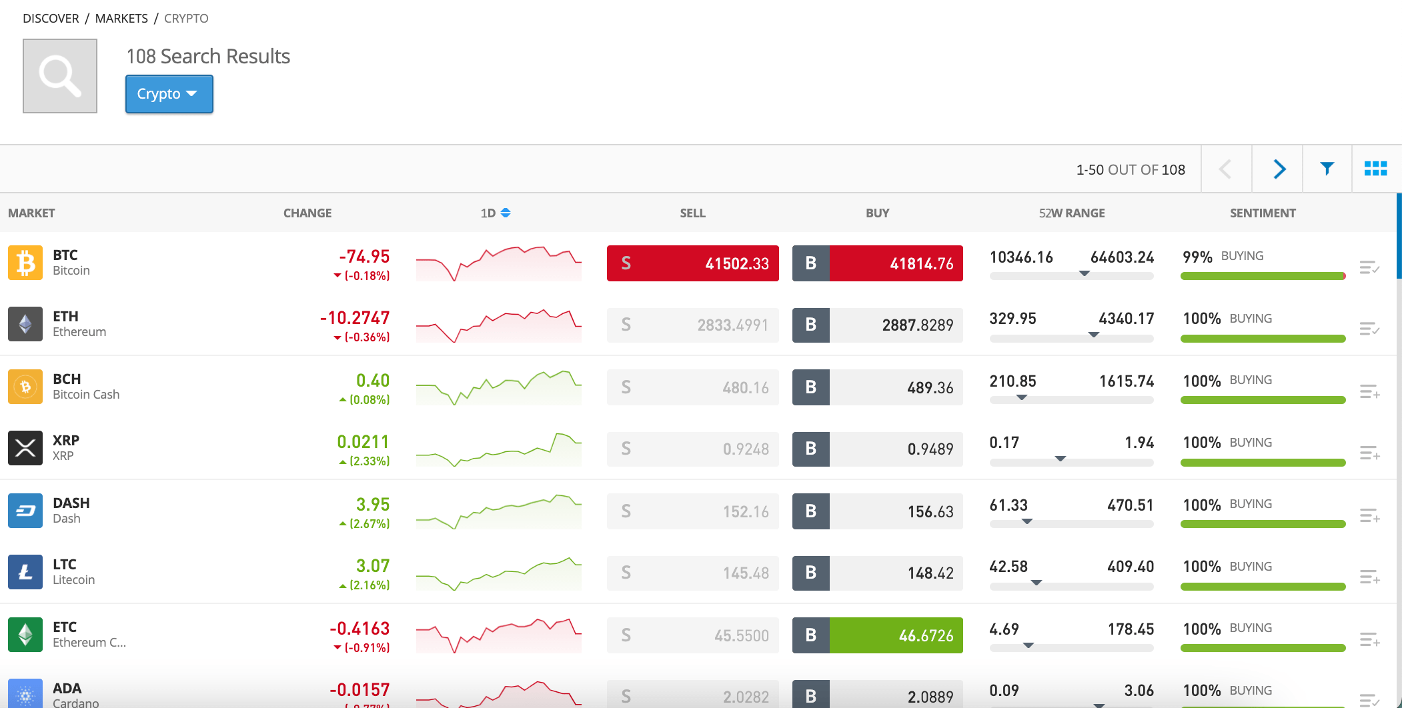Toggle BTC watchlist icon

click(1369, 268)
